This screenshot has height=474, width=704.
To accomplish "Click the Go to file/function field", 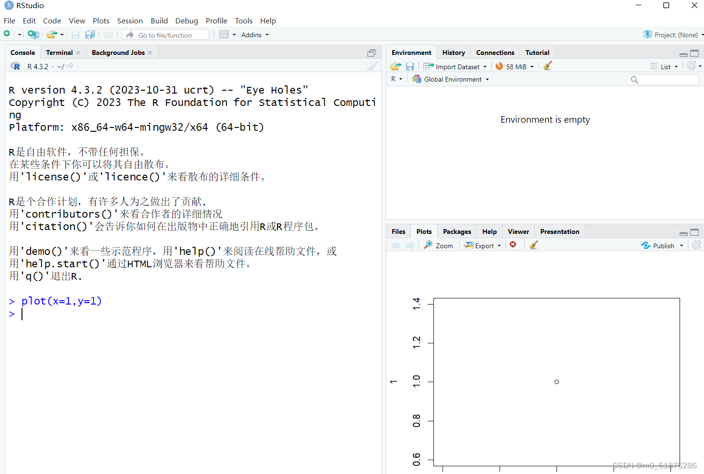I will [x=165, y=35].
